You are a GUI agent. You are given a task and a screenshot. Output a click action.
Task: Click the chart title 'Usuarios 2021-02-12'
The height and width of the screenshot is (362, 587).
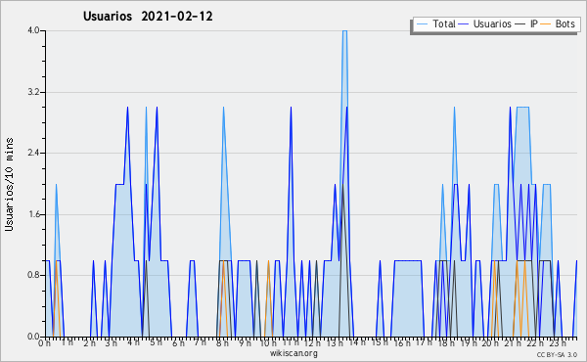pos(148,17)
